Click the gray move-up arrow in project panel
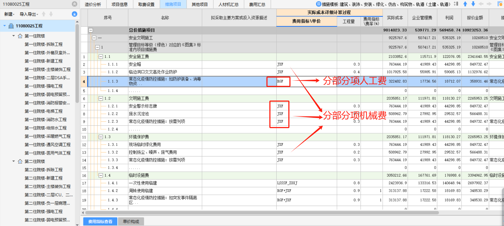Viewport: 504px width, 226px height. tap(44, 14)
